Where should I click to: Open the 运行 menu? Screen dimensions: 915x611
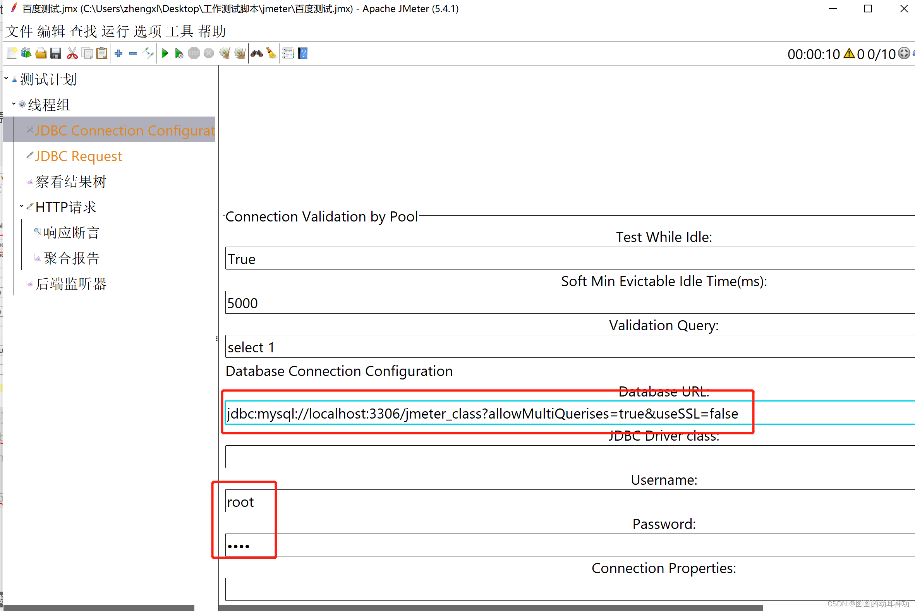(x=115, y=31)
